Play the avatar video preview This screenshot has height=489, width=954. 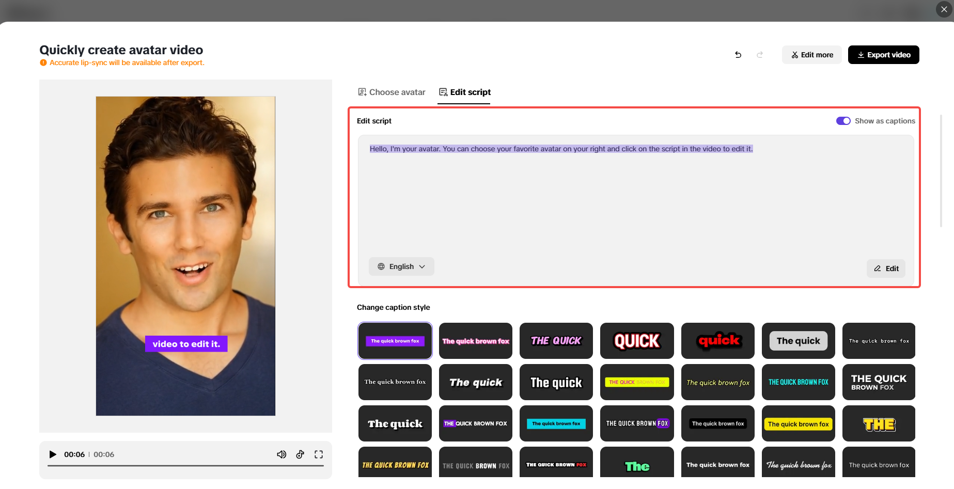(x=53, y=454)
